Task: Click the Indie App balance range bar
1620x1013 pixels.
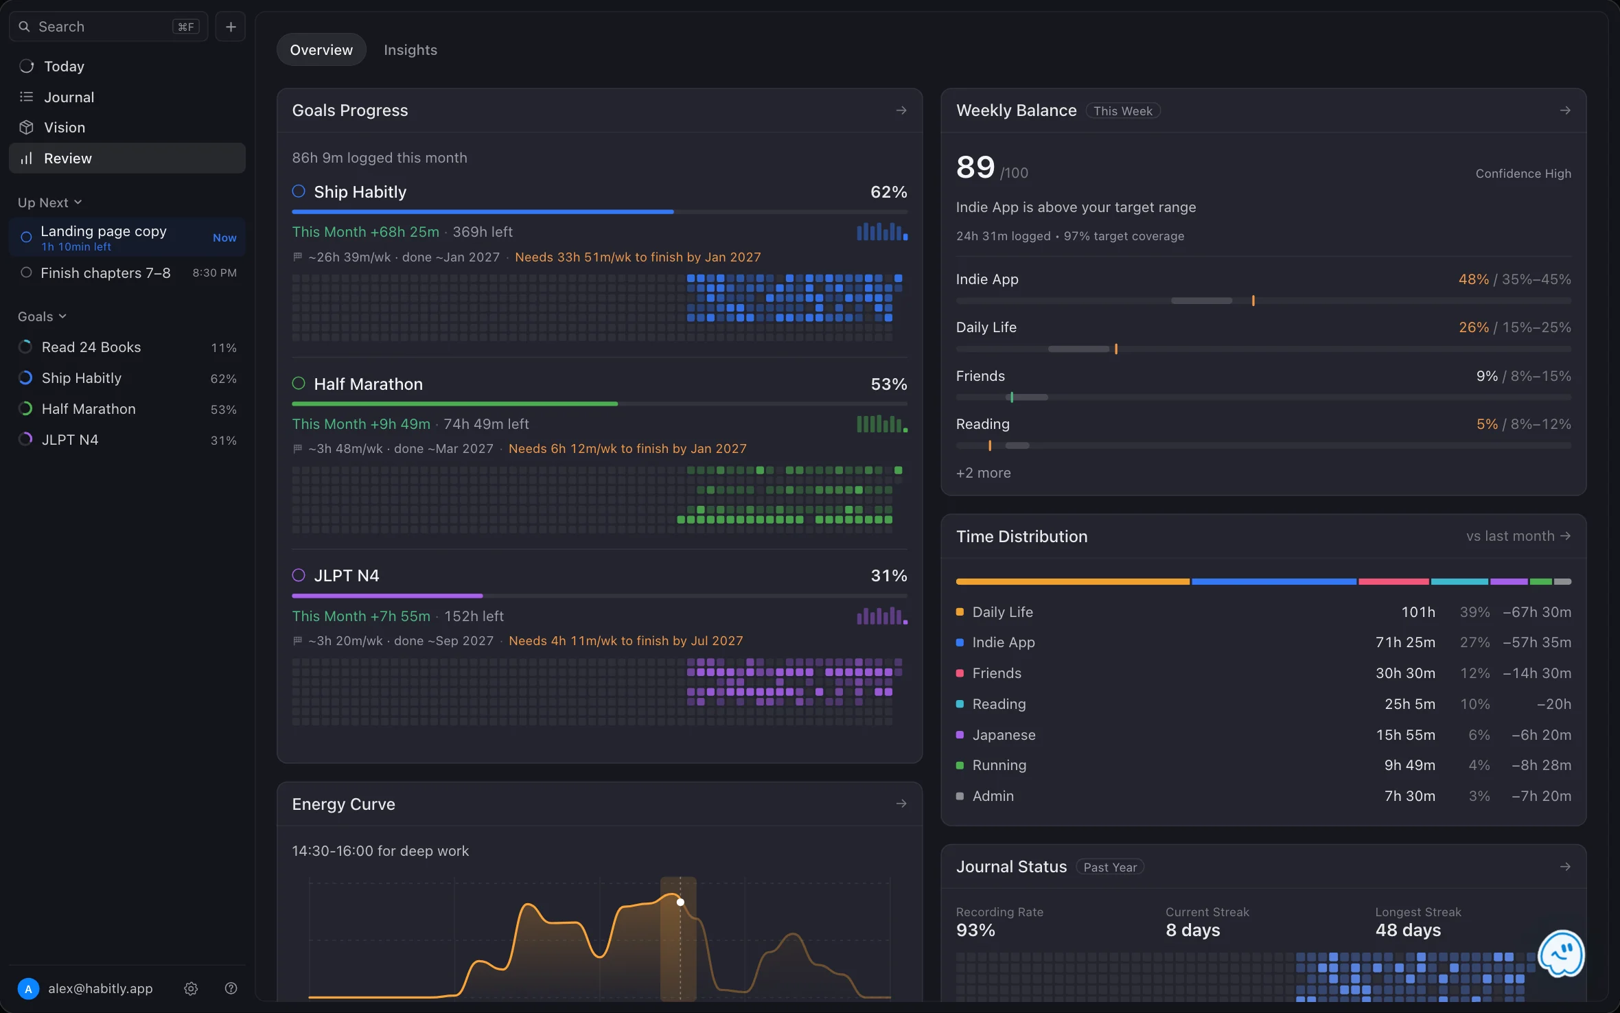Action: 1264,301
